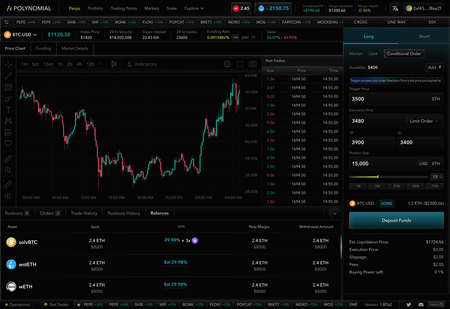The image size is (450, 309).
Task: Open the fx Indicators menu
Action: pos(142,64)
